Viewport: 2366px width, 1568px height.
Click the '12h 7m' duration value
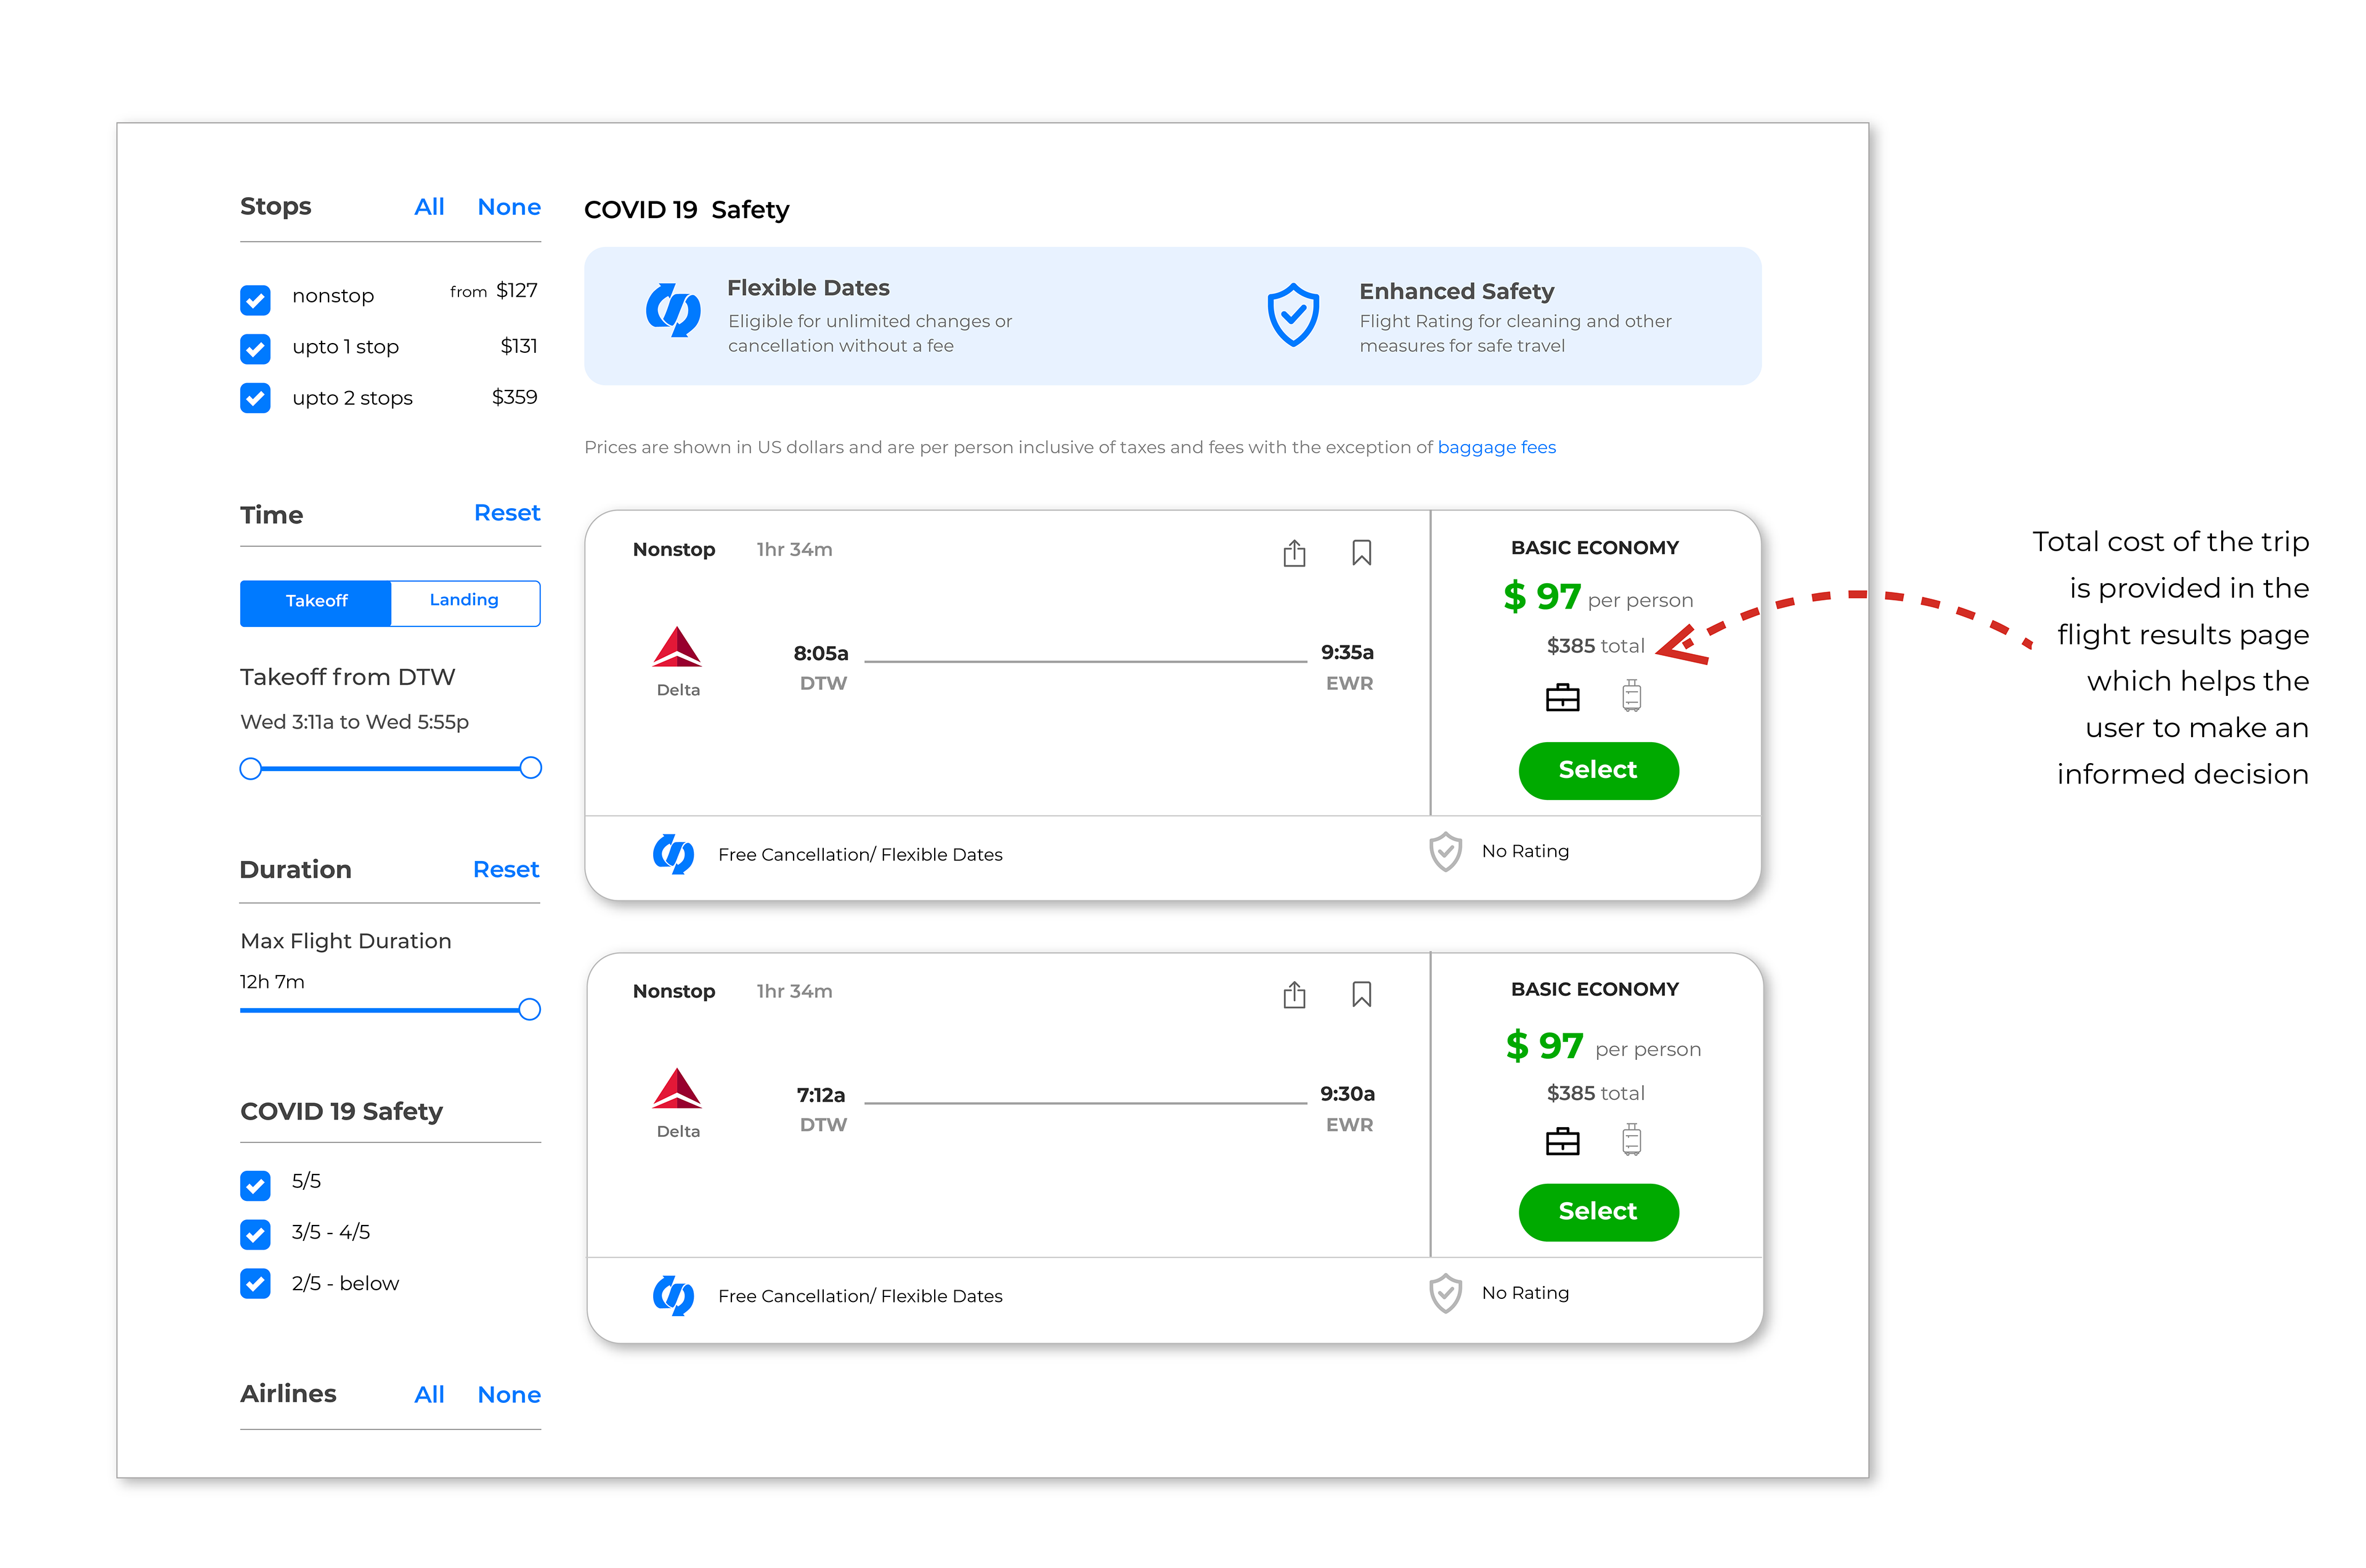[x=272, y=982]
